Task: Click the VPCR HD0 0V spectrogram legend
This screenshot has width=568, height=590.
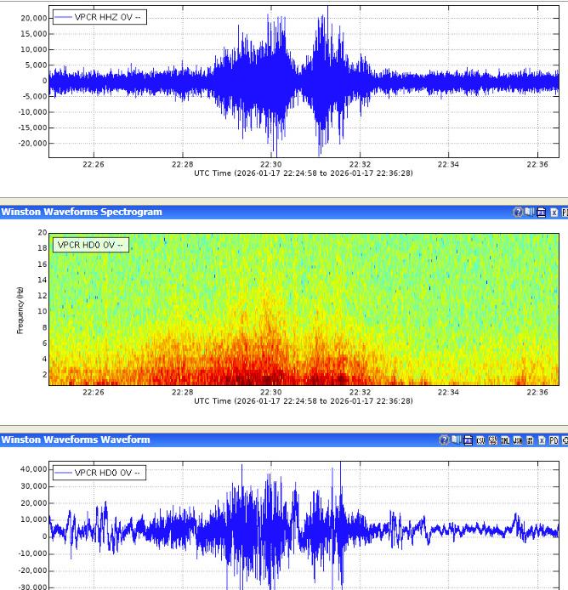Action: [x=90, y=245]
